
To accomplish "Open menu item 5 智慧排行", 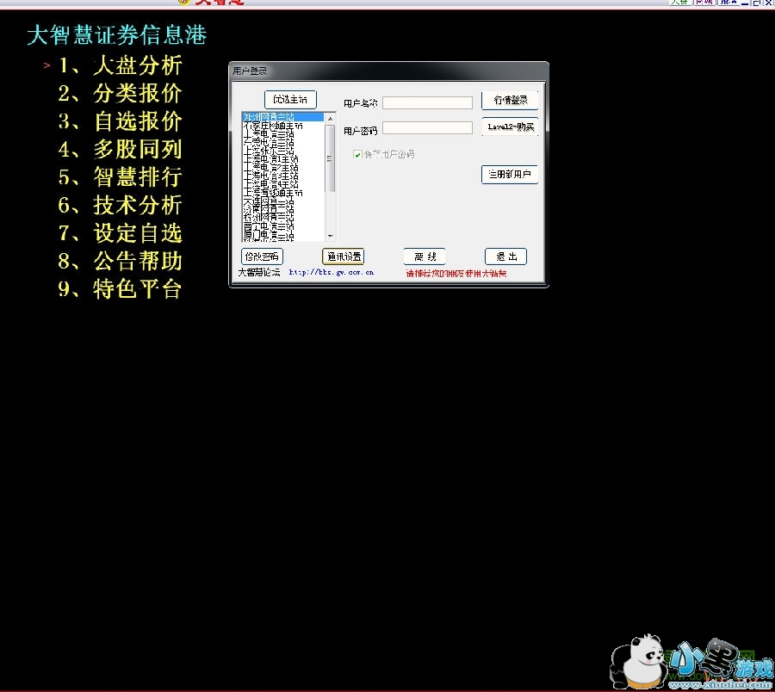I will pyautogui.click(x=121, y=176).
